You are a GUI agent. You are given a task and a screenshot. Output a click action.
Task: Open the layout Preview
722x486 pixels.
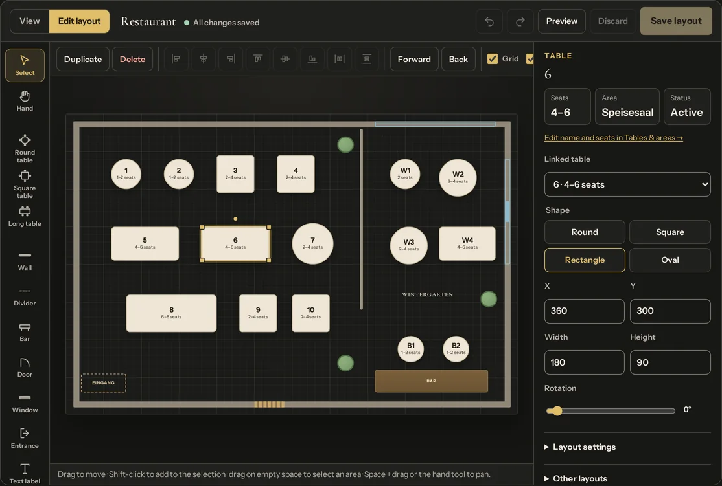tap(562, 21)
